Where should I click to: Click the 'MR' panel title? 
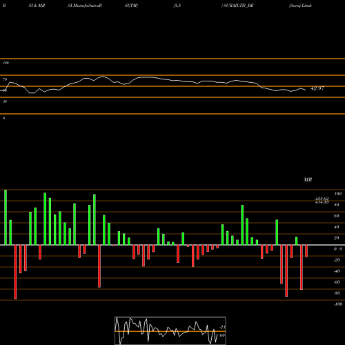coord(308,179)
